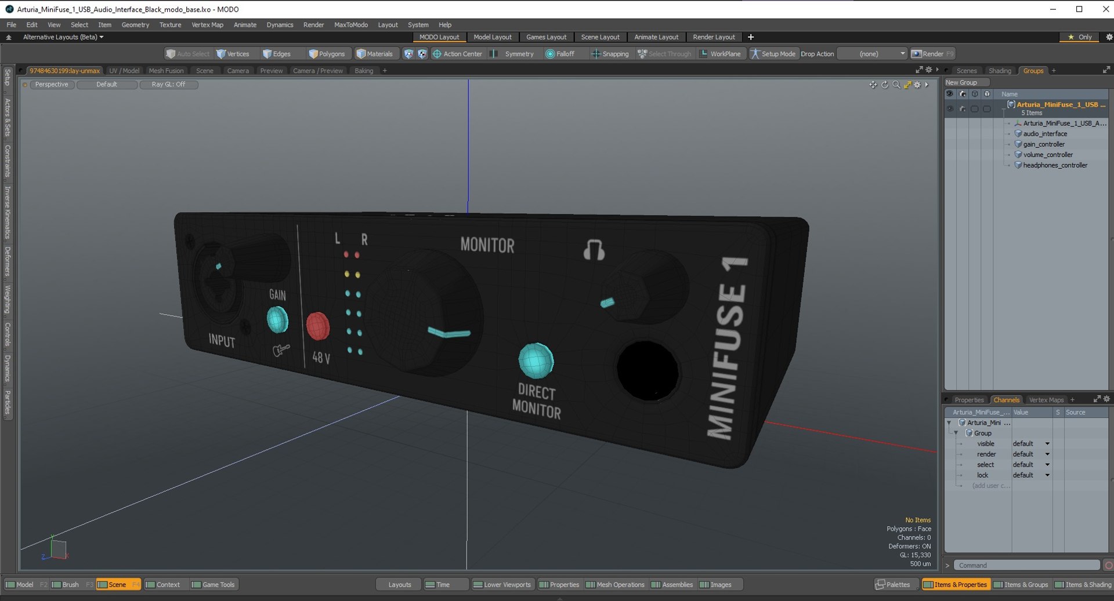The width and height of the screenshot is (1114, 601).
Task: Click the Render F9 toolbar button
Action: (x=932, y=54)
